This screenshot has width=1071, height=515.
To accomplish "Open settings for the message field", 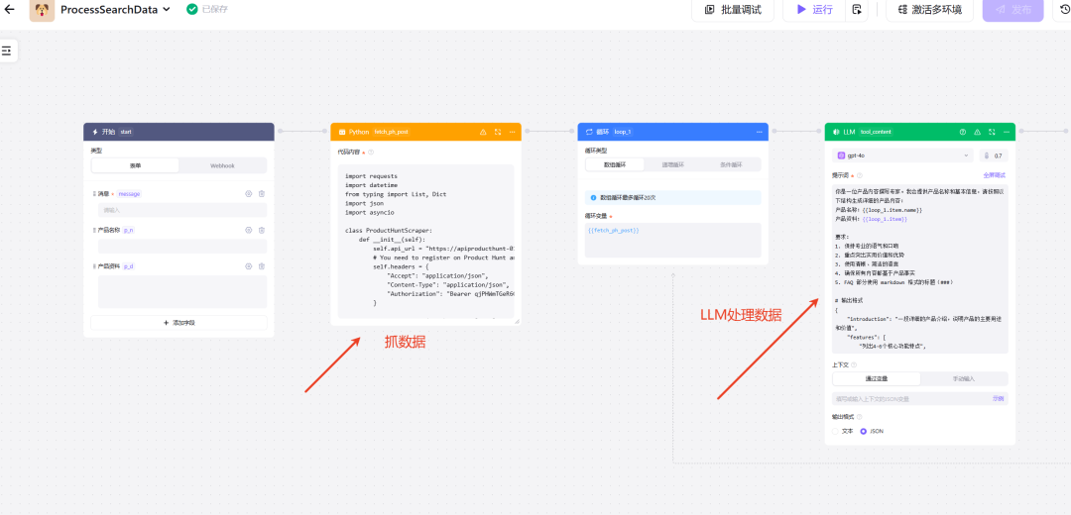I will pyautogui.click(x=249, y=194).
